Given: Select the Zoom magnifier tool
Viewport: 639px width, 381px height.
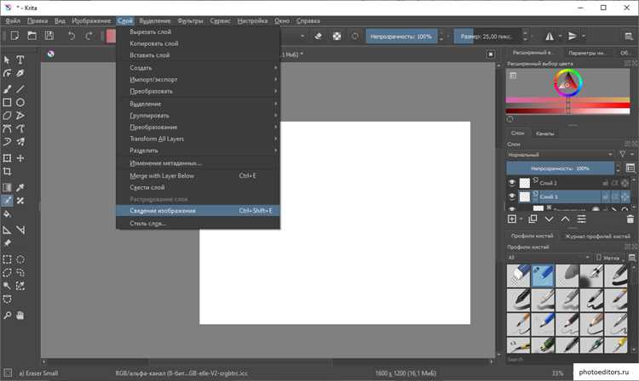Looking at the screenshot, I should pos(7,316).
